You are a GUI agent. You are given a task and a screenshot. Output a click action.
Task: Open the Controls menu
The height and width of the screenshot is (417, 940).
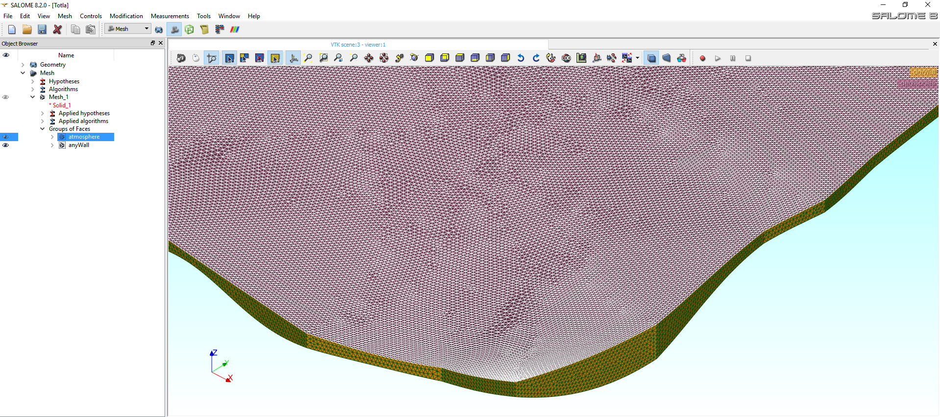point(91,16)
